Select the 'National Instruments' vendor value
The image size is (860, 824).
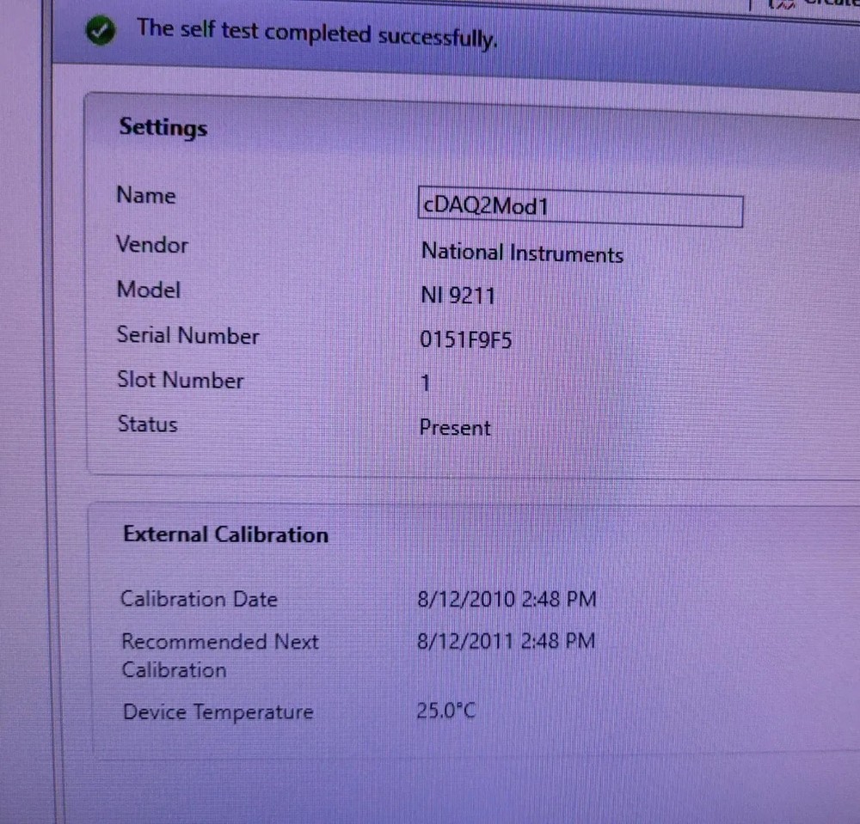point(522,253)
